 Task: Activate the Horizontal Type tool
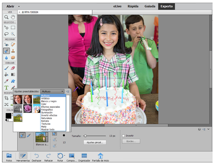[x=6, y=88]
